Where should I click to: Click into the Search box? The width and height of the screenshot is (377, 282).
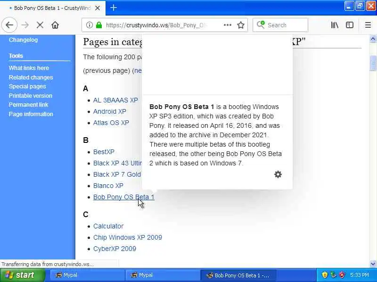click(x=280, y=25)
